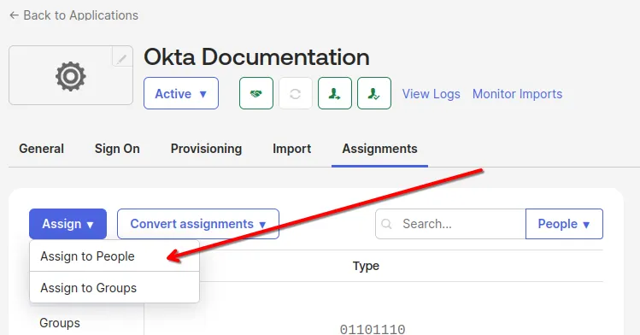Select the Assignments tab
The width and height of the screenshot is (640, 335).
pos(379,149)
